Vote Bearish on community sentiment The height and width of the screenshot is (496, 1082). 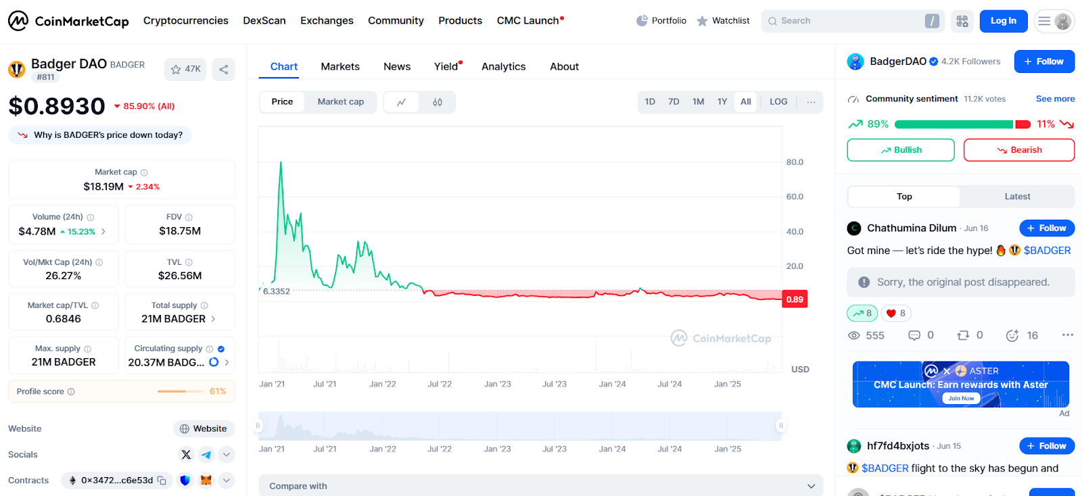point(1019,150)
